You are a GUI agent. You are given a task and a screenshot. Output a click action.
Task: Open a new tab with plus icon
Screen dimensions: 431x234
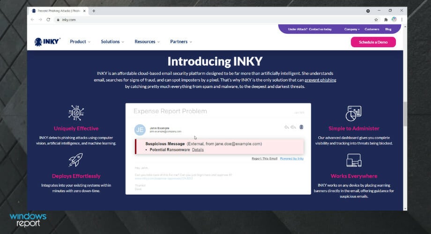point(94,11)
